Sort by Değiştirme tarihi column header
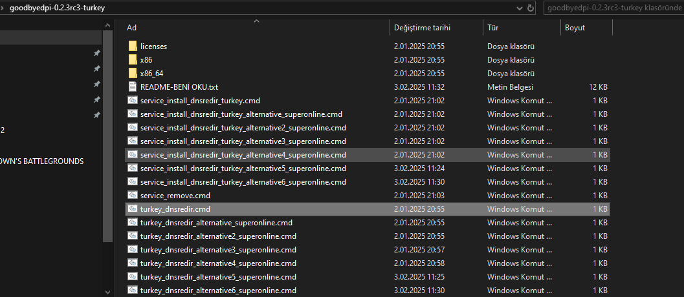 tap(422, 27)
